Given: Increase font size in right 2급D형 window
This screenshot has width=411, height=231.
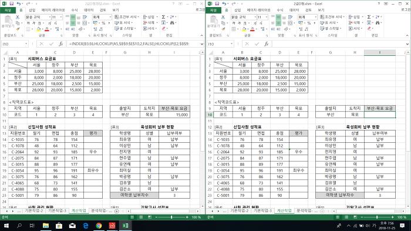Looking at the screenshot, I should pyautogui.click(x=255, y=23).
